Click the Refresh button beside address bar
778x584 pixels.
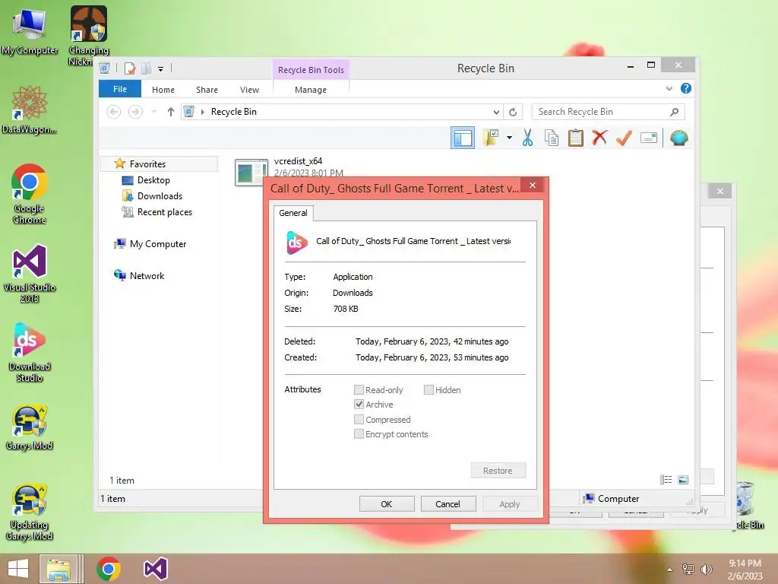(513, 112)
